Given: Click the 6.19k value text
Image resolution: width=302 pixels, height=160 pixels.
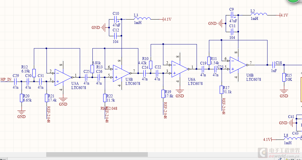Looking at the screenshot, I should 26,71.
